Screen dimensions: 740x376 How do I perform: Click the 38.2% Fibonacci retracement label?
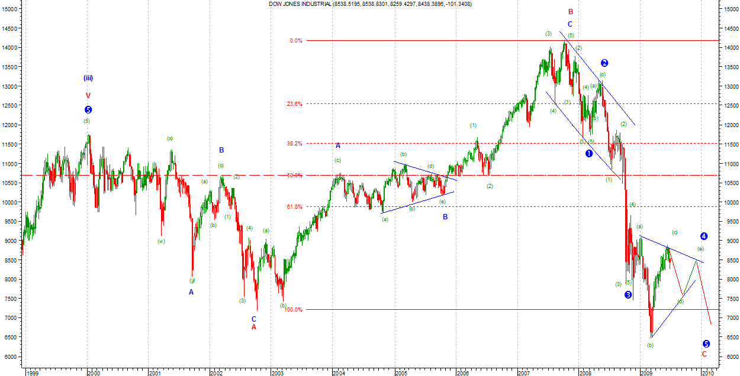(x=295, y=143)
